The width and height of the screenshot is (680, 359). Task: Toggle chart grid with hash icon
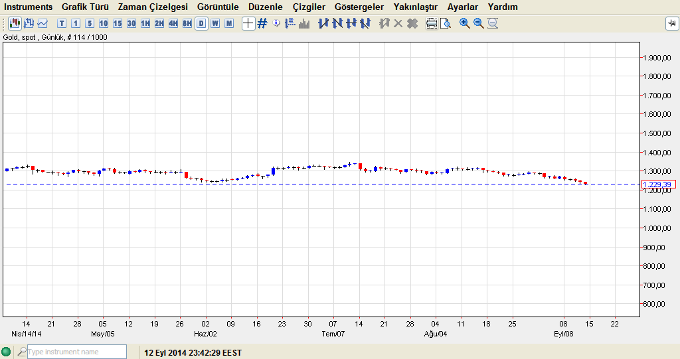click(x=262, y=23)
